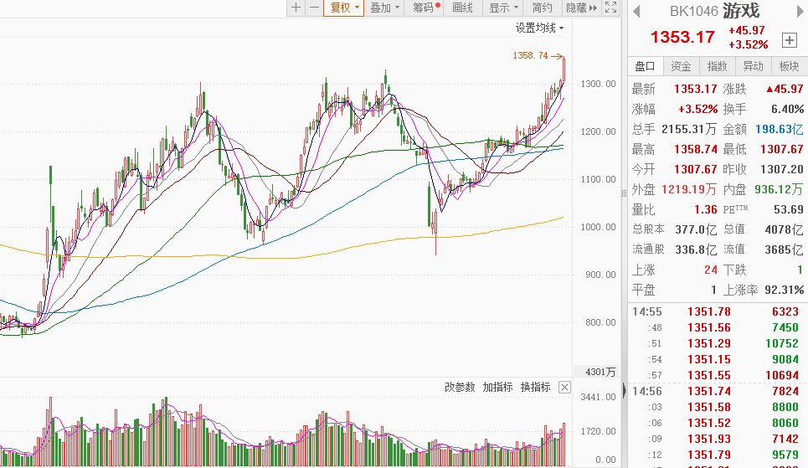Click the plus zoom-in chart icon
Screen dimensions: 808x468
296,8
